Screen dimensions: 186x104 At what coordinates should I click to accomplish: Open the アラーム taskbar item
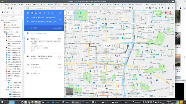coord(46,102)
